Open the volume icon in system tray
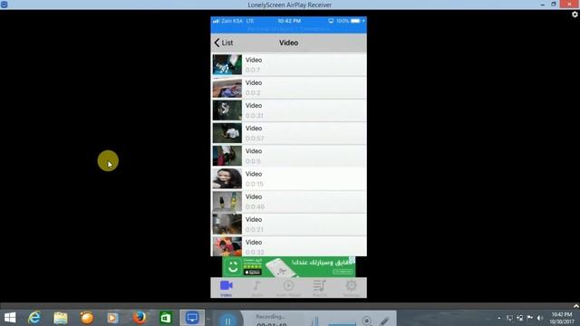This screenshot has height=326, width=580. (540, 318)
